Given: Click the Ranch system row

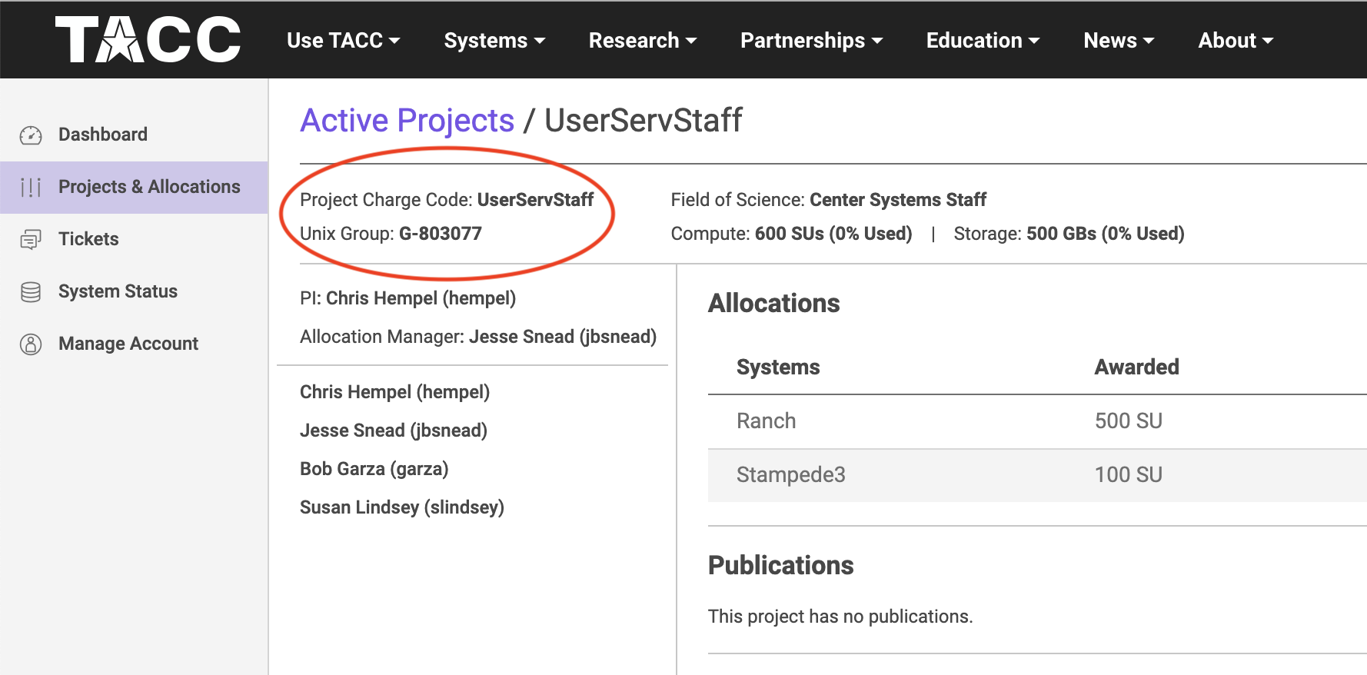Looking at the screenshot, I should [x=1037, y=421].
